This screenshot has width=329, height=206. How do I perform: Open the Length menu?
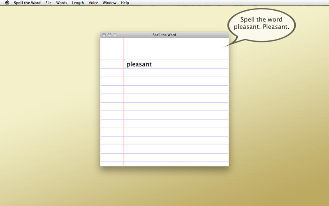[x=78, y=3]
